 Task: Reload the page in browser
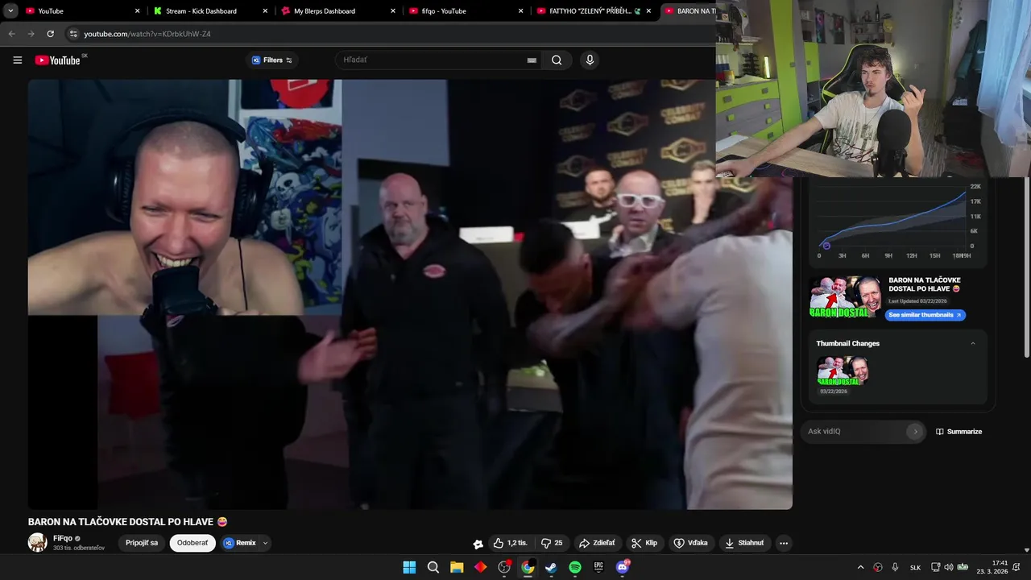(50, 34)
